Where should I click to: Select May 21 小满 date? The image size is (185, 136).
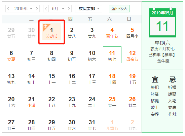[x=31, y=102]
